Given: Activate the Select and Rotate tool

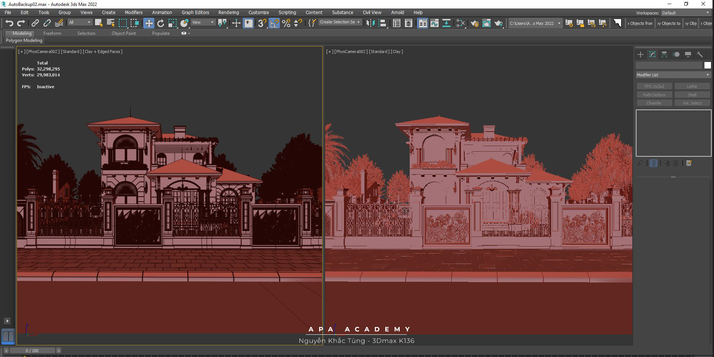Looking at the screenshot, I should point(161,23).
